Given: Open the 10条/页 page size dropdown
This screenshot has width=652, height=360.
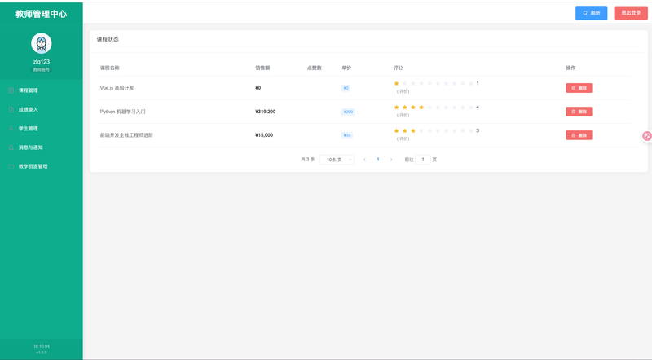Looking at the screenshot, I should [x=337, y=160].
